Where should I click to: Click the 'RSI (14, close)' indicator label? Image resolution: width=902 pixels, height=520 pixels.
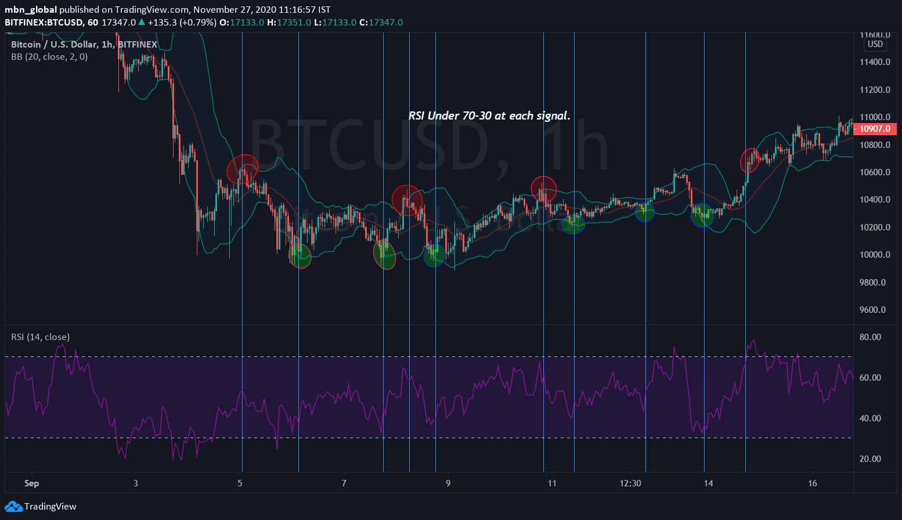[x=40, y=337]
